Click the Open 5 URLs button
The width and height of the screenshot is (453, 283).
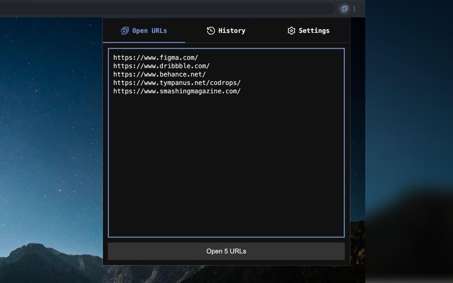(226, 251)
